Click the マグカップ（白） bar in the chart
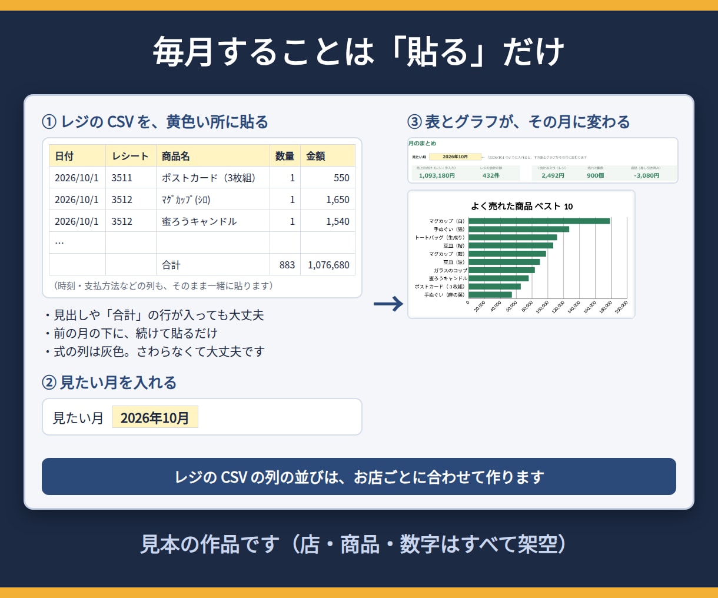This screenshot has height=598, width=718. pyautogui.click(x=539, y=221)
